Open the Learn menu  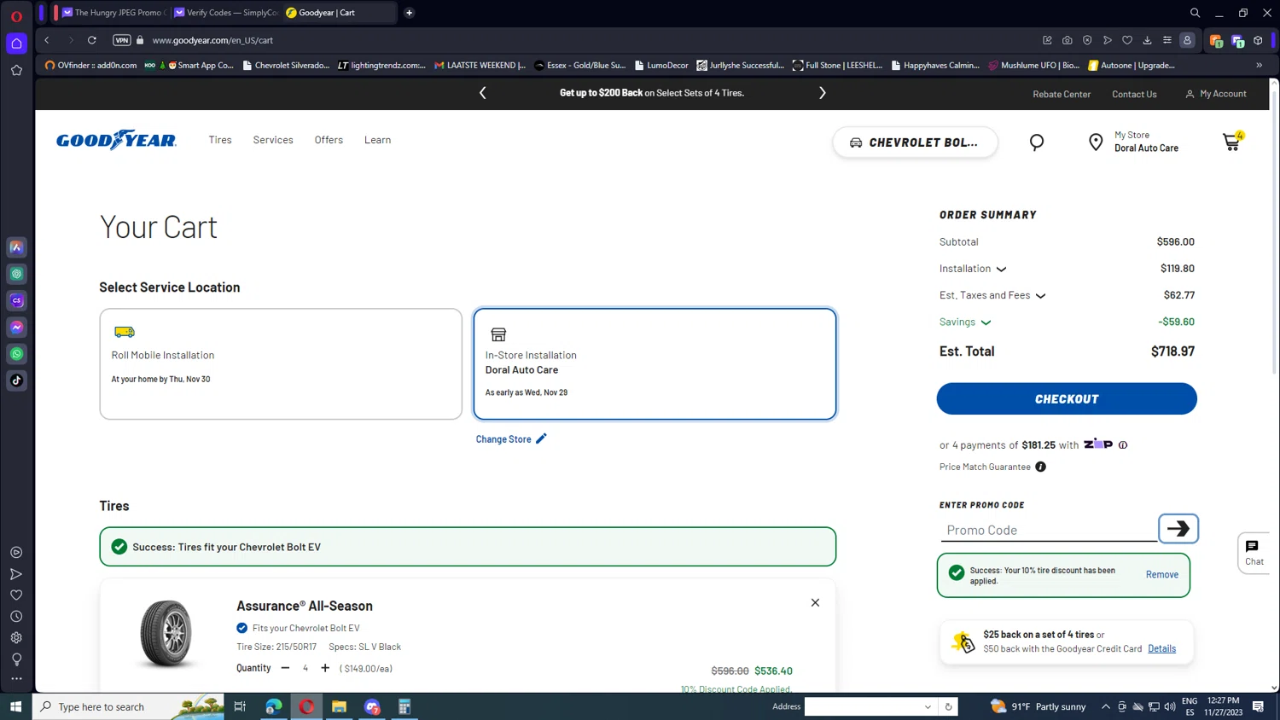(x=377, y=140)
